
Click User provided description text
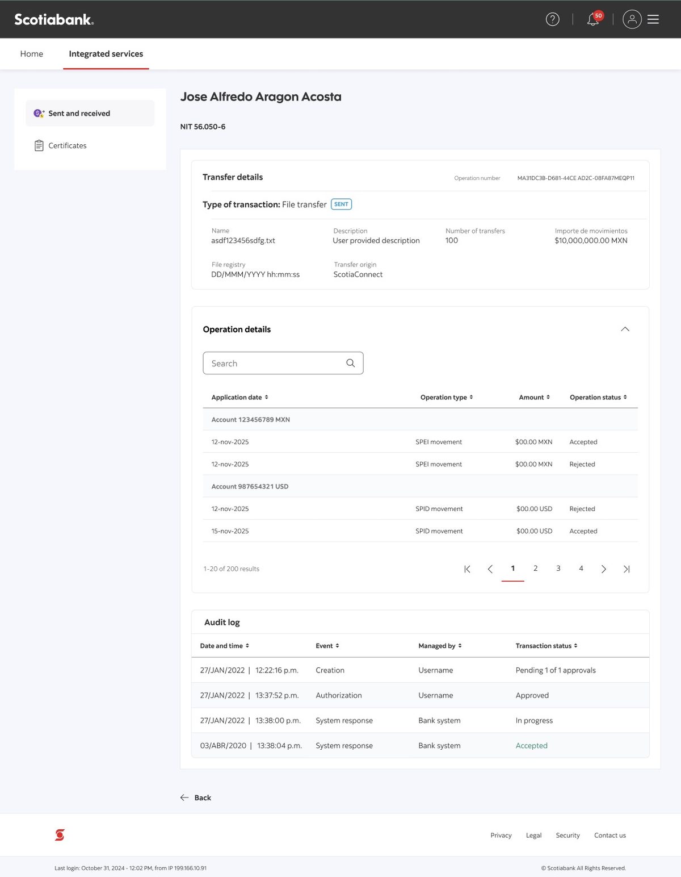click(x=376, y=241)
